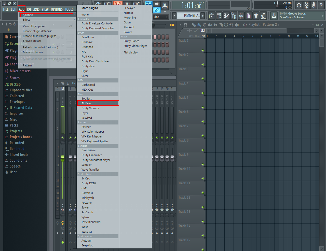Select the Playlist playback speaker tool
326x251 pixels.
click(x=237, y=25)
